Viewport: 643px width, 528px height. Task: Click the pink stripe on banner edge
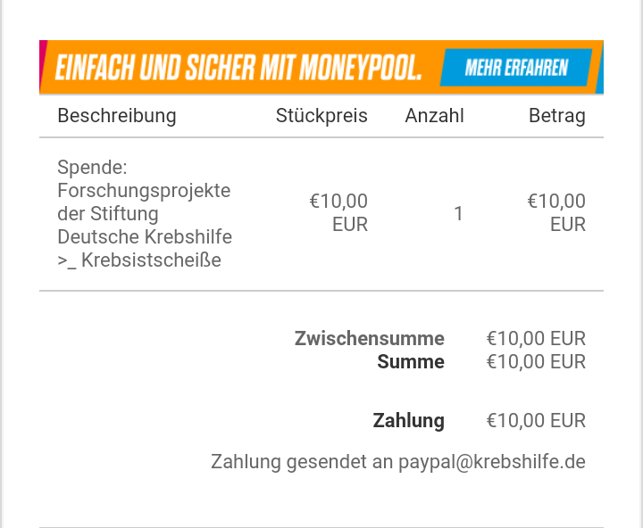click(43, 66)
